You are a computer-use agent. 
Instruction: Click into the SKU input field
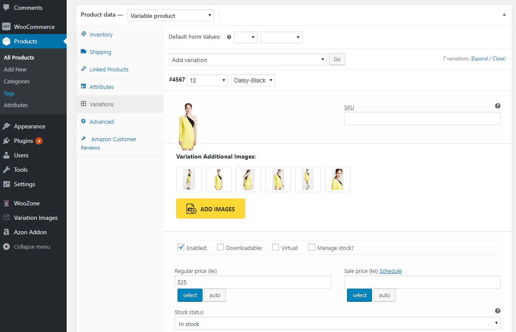(422, 119)
